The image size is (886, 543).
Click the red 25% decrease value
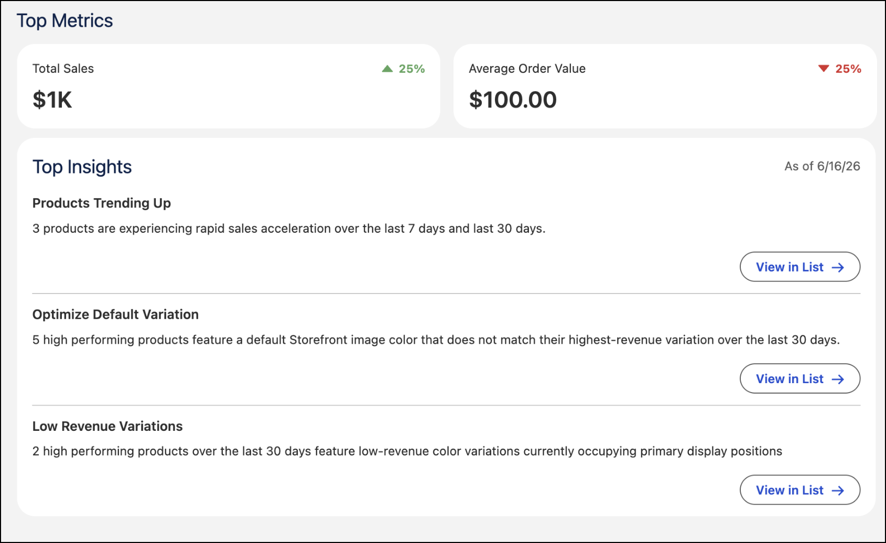click(x=848, y=69)
